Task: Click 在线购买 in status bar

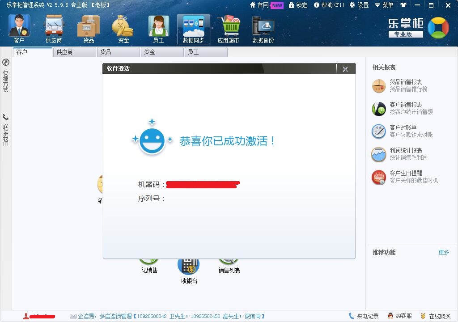Action: click(436, 316)
